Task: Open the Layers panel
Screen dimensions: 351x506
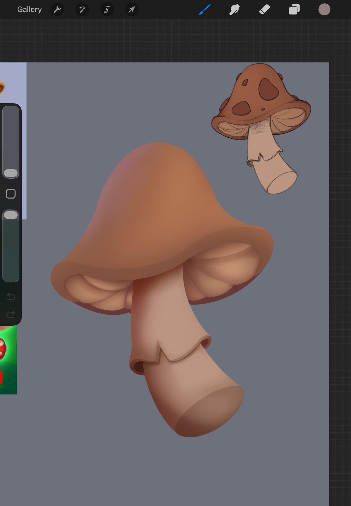Action: pyautogui.click(x=294, y=10)
